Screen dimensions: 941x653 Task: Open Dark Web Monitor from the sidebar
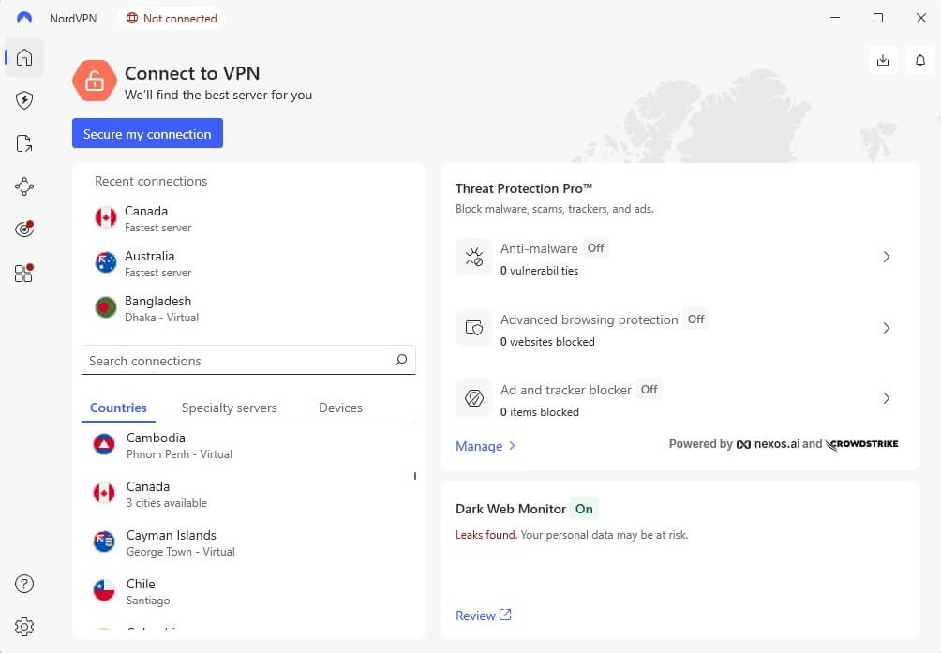coord(23,228)
